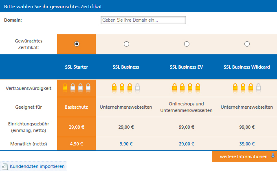This screenshot has width=277, height=172.
Task: Click the 39,00 € monthly Wildcard price
Action: tap(247, 144)
